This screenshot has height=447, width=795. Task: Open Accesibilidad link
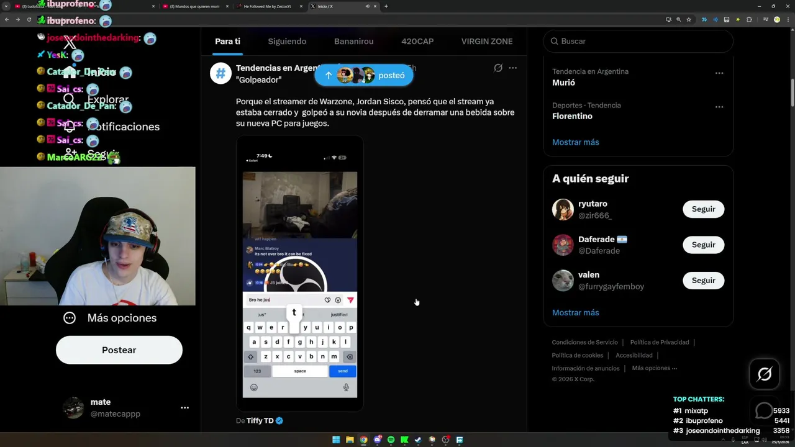point(634,355)
